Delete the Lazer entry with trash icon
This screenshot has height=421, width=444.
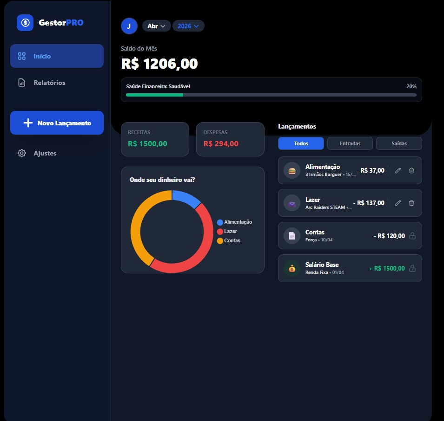click(x=411, y=203)
